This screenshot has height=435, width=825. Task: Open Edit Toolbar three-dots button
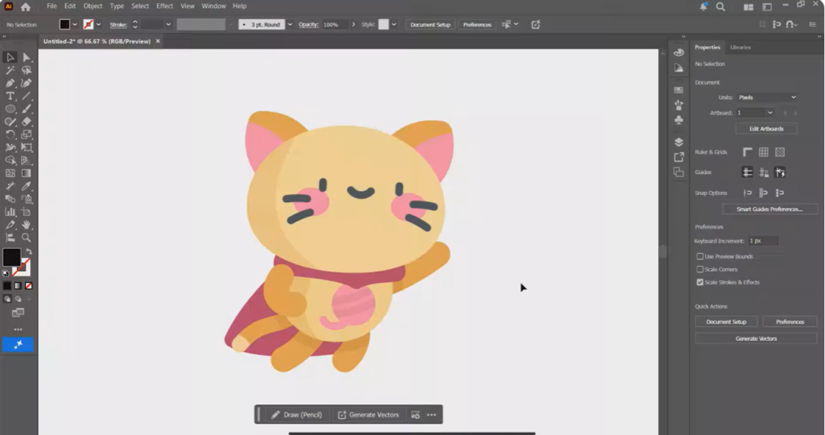(18, 329)
